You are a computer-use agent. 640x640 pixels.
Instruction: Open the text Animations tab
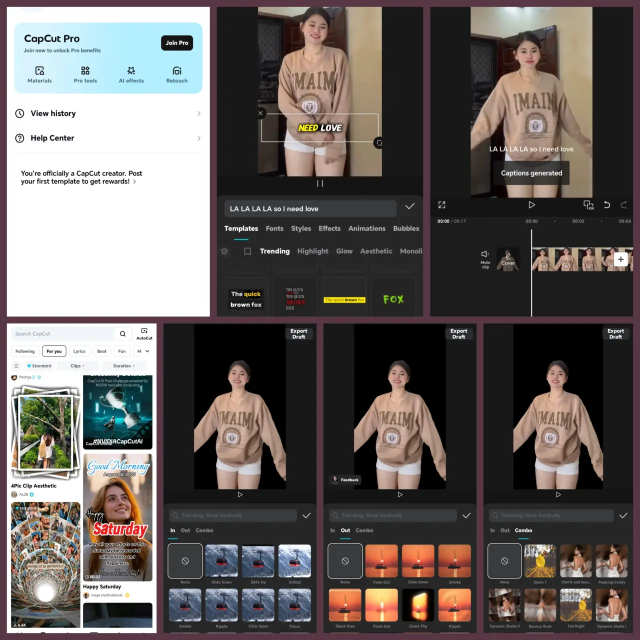[367, 228]
